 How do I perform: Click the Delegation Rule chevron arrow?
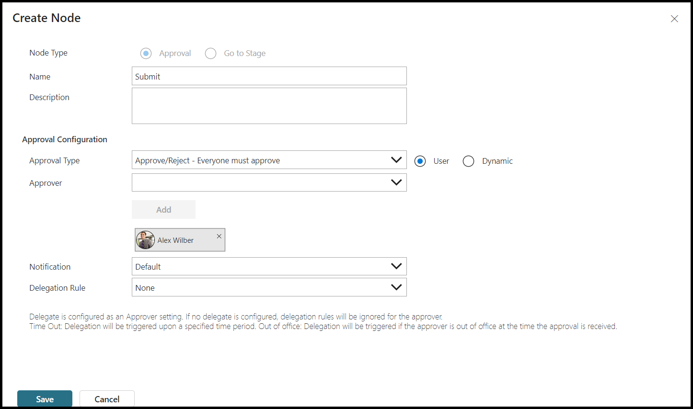click(396, 287)
